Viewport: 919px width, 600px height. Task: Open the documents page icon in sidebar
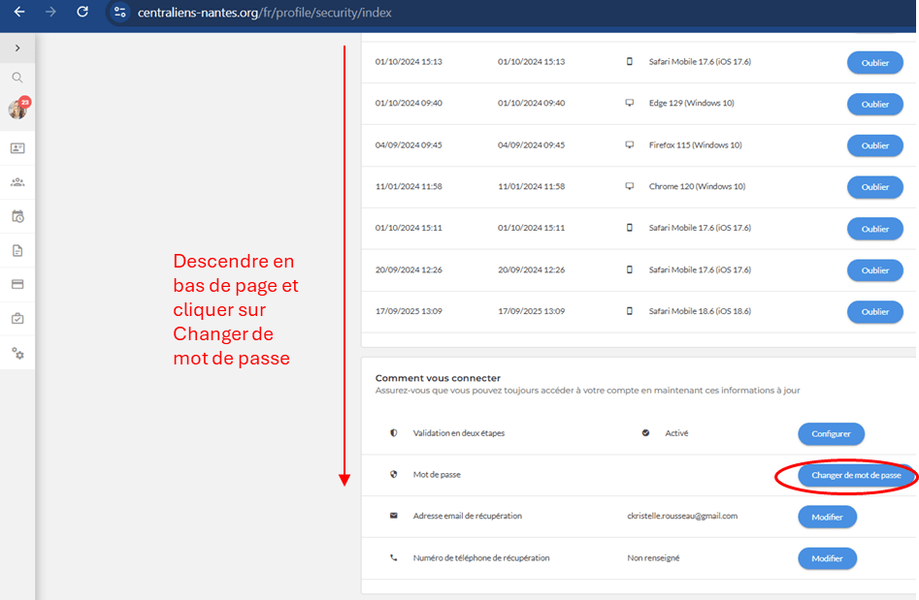pos(17,250)
